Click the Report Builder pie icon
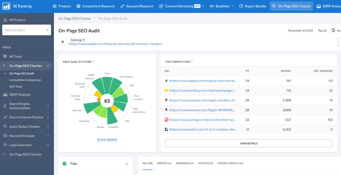Image resolution: width=341 pixels, height=175 pixels. 241,6
